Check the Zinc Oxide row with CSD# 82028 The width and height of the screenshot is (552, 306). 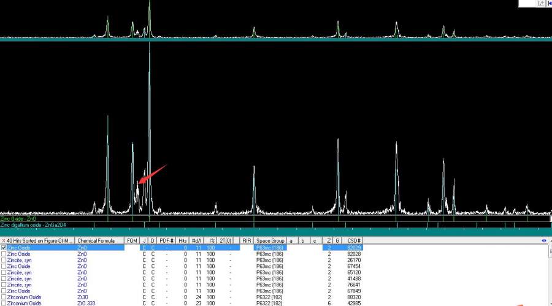pyautogui.click(x=4, y=254)
